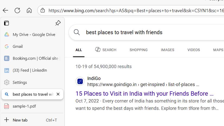Viewport: 224px width, 126px height.
Task: Reload the current page
Action: point(17,11)
